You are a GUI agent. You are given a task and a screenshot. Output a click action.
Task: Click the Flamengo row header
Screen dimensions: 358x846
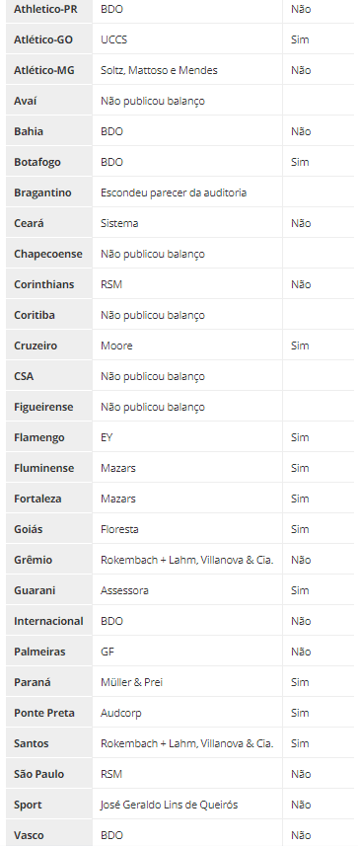[x=49, y=437]
